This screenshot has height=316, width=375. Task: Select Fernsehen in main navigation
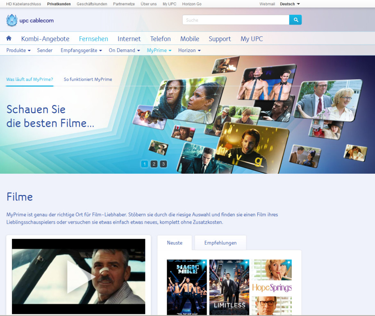(x=93, y=39)
